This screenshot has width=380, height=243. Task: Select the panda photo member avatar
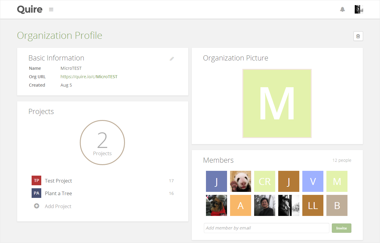(x=241, y=181)
